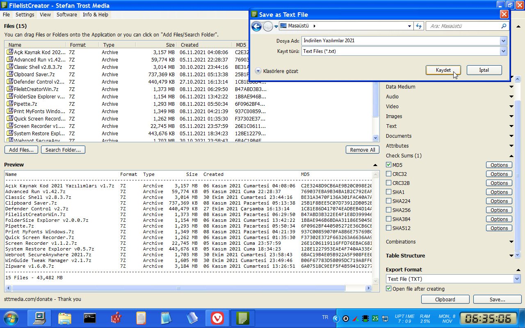Click İptal to cancel saving

pyautogui.click(x=484, y=70)
